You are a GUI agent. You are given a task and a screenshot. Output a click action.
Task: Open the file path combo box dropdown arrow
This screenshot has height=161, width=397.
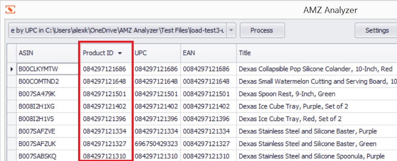[231, 30]
